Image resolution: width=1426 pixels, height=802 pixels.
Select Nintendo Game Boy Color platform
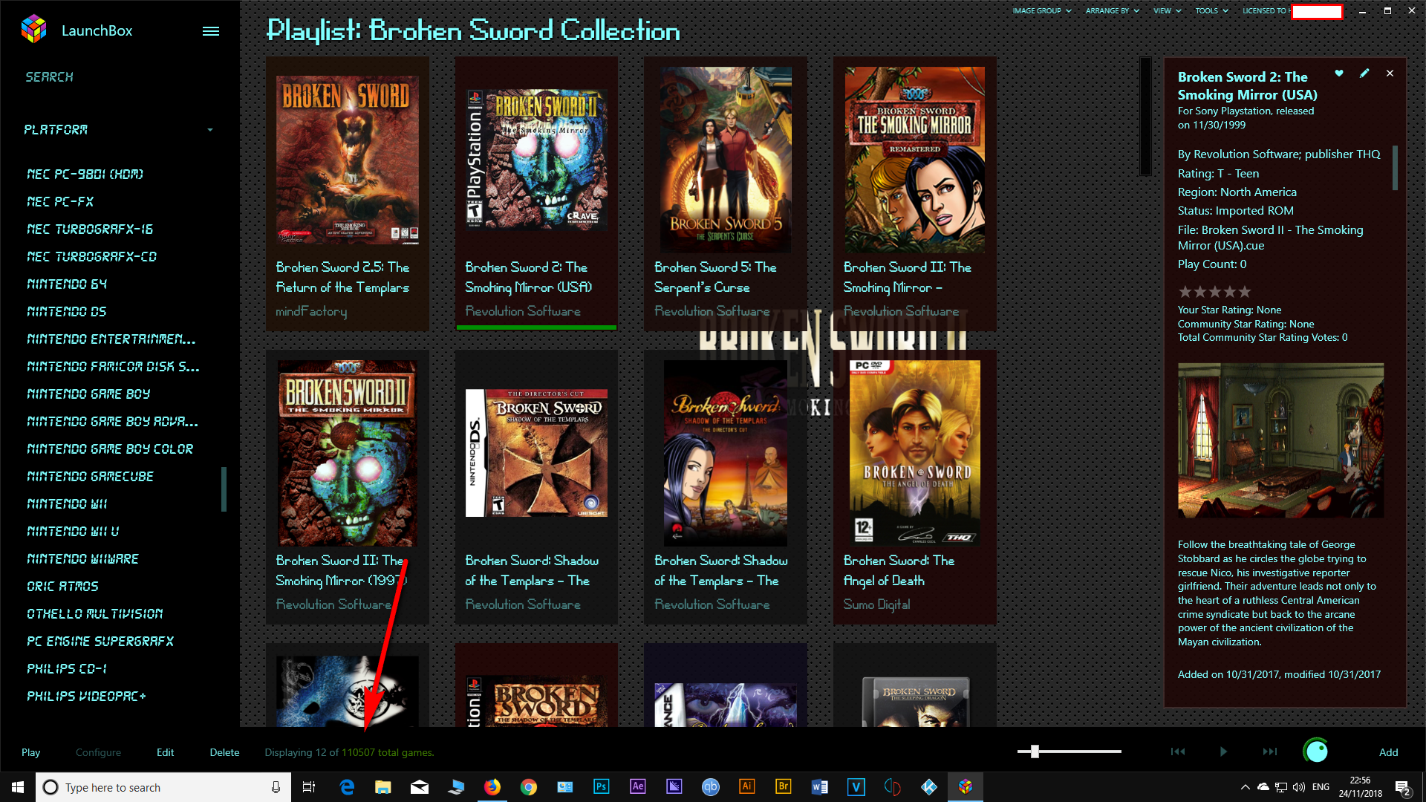(x=110, y=449)
